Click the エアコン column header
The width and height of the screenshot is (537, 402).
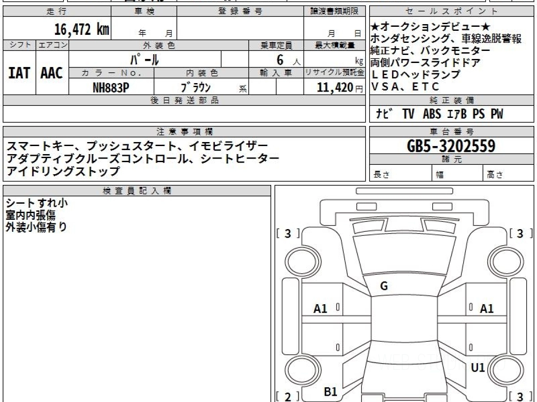point(52,45)
